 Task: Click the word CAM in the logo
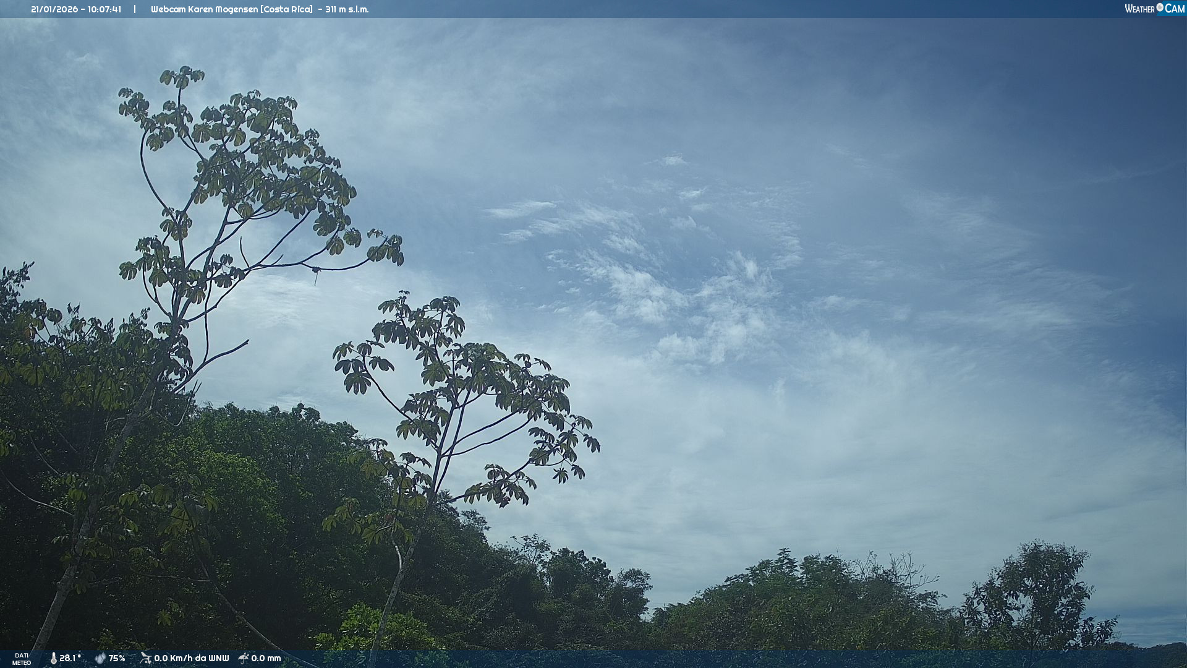click(x=1175, y=9)
